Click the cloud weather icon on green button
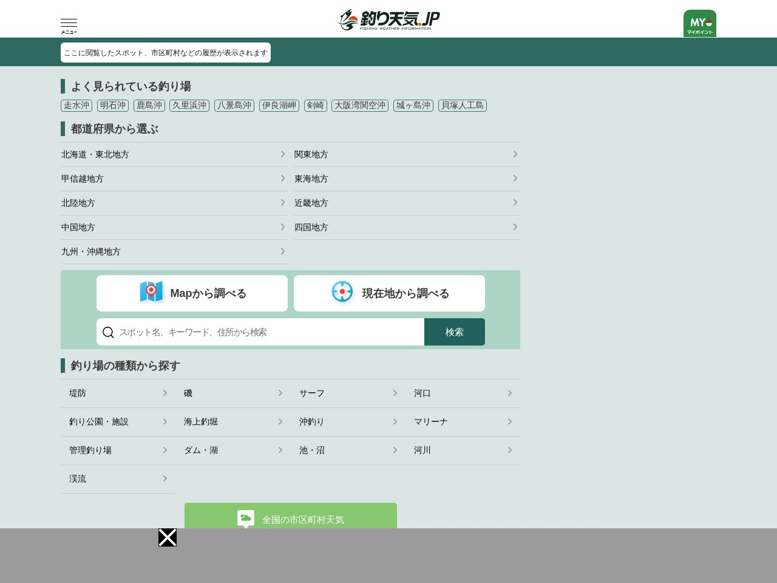Screen dimensions: 777x583 [246, 518]
